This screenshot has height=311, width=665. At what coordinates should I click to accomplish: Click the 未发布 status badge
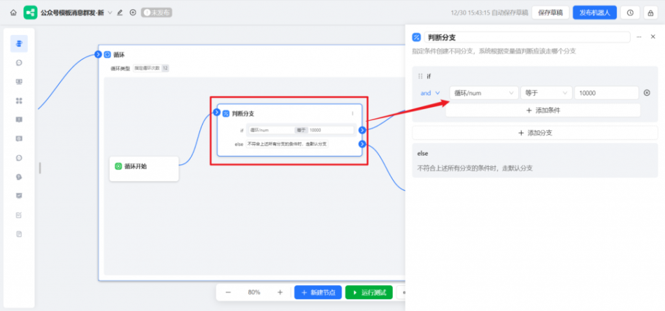[x=157, y=13]
